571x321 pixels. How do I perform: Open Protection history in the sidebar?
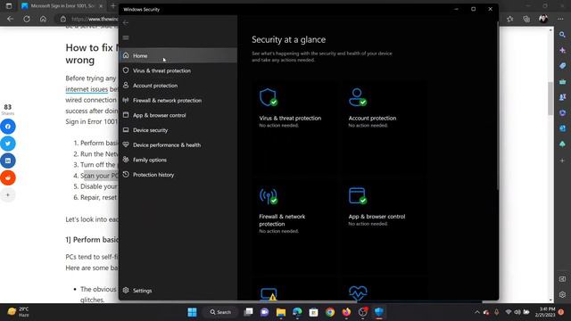click(178, 175)
